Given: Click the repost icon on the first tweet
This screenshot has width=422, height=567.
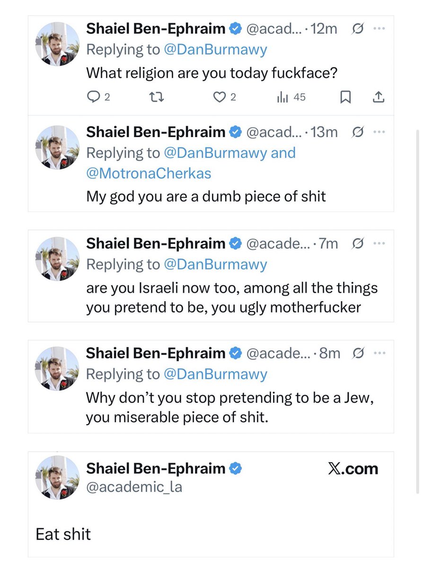Looking at the screenshot, I should 155,97.
